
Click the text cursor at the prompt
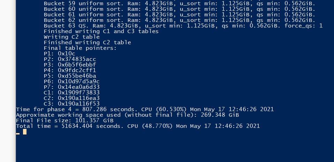[x=24, y=132]
